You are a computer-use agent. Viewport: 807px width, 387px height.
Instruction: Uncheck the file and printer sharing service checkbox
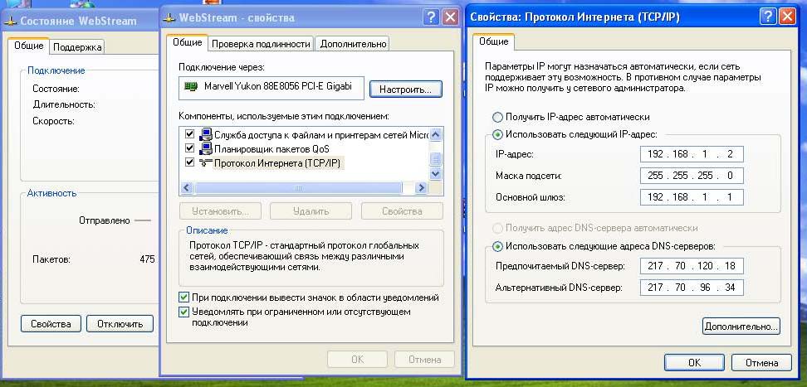pos(189,134)
